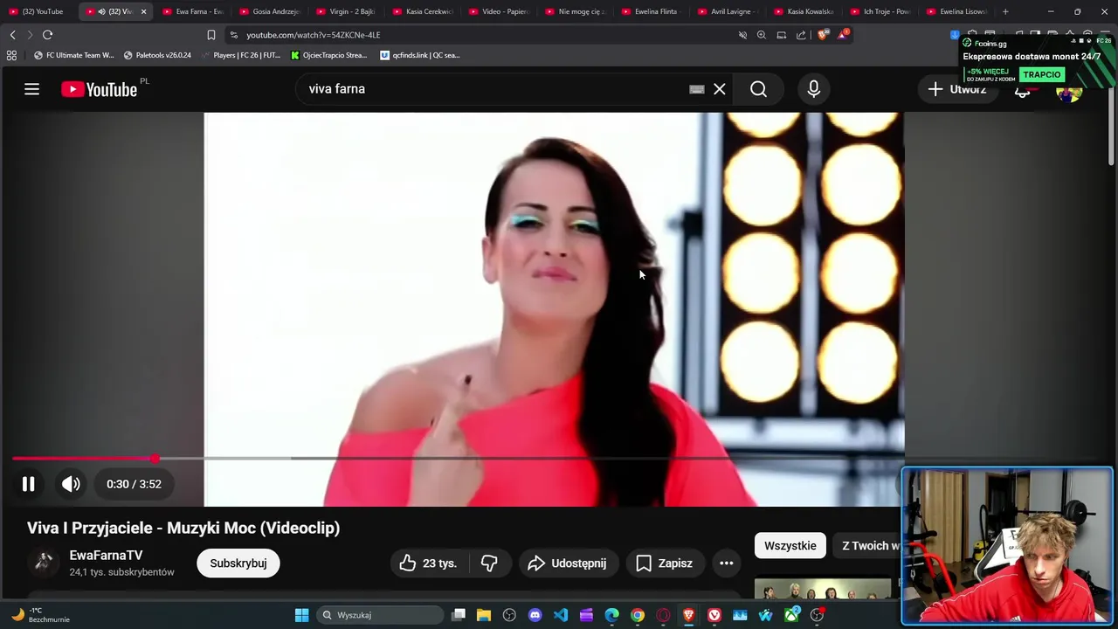Viewport: 1118px width, 629px height.
Task: Open Visual Studio Code from the taskbar
Action: (x=561, y=615)
